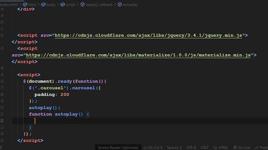This screenshot has width=268, height=150.
Task: Click the opening '<script>' tag without src
Action: [29, 75]
